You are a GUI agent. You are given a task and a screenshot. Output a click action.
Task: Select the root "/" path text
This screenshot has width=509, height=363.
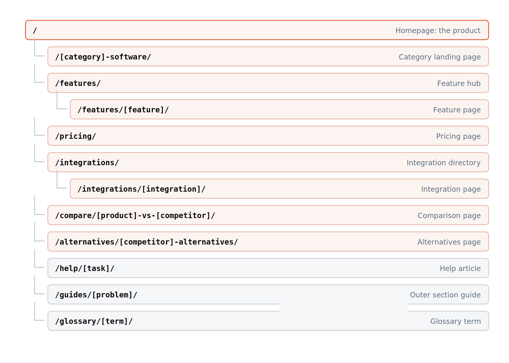pyautogui.click(x=35, y=31)
